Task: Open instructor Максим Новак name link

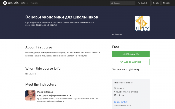Action: click(45, 92)
